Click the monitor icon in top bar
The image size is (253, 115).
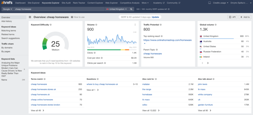click(210, 3)
